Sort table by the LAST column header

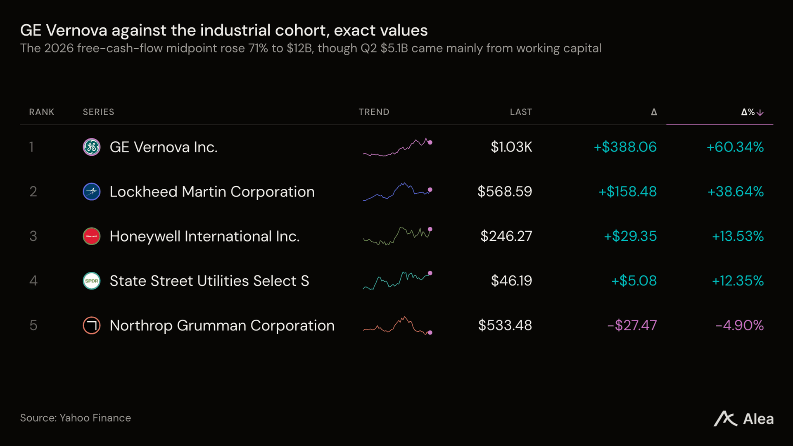tap(521, 112)
